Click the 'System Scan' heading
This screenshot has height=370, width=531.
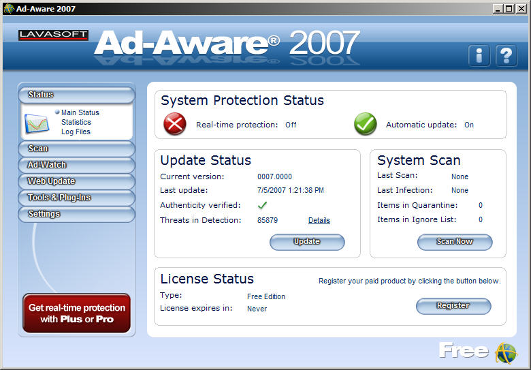click(419, 160)
